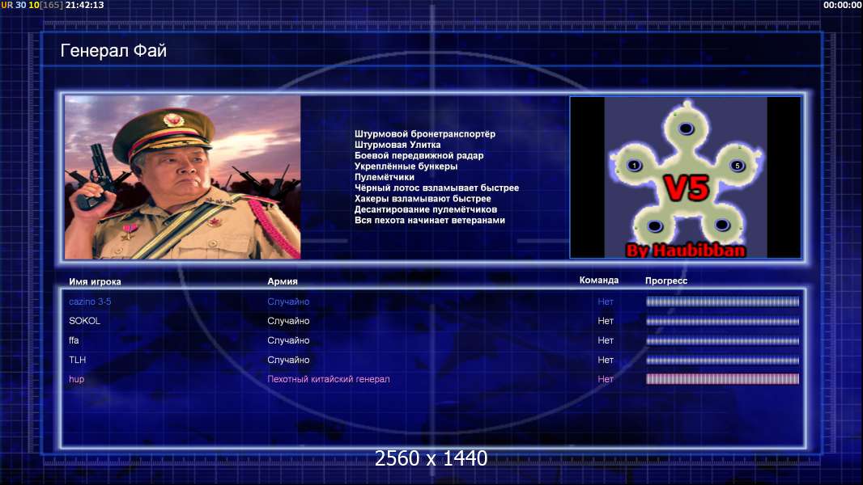Click the 'Прогресс' column header
The width and height of the screenshot is (863, 485).
(x=666, y=280)
